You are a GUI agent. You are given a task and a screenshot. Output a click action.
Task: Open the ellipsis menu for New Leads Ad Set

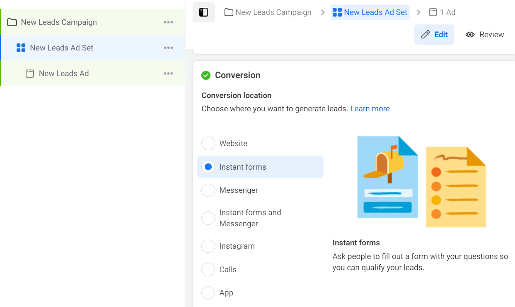pos(168,48)
